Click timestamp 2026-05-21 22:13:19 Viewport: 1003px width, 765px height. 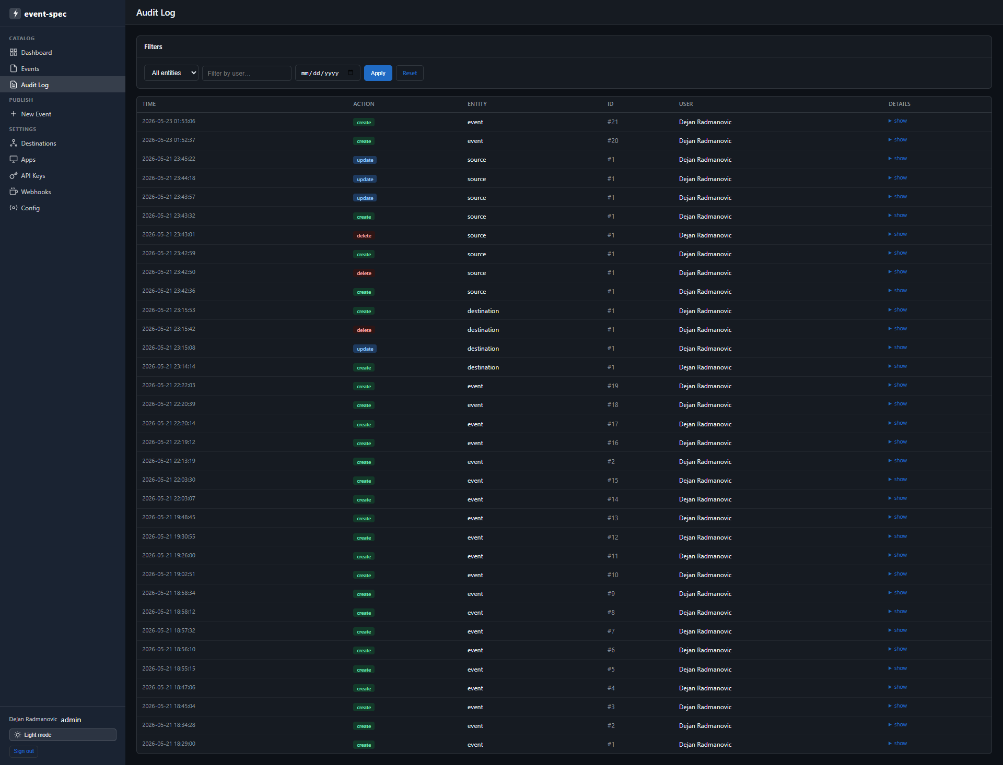[x=169, y=461]
